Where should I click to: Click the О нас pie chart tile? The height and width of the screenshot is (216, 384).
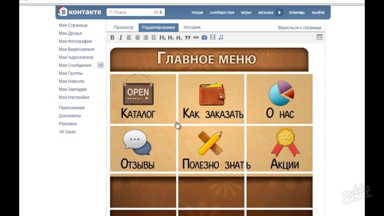[279, 99]
